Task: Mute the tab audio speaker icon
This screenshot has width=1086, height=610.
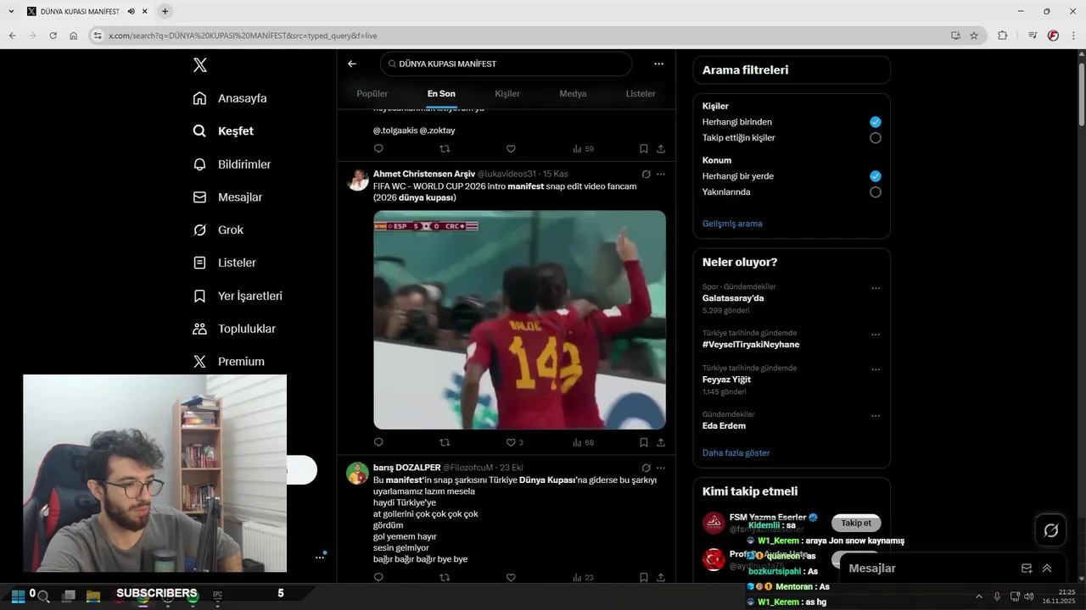Action: (132, 11)
